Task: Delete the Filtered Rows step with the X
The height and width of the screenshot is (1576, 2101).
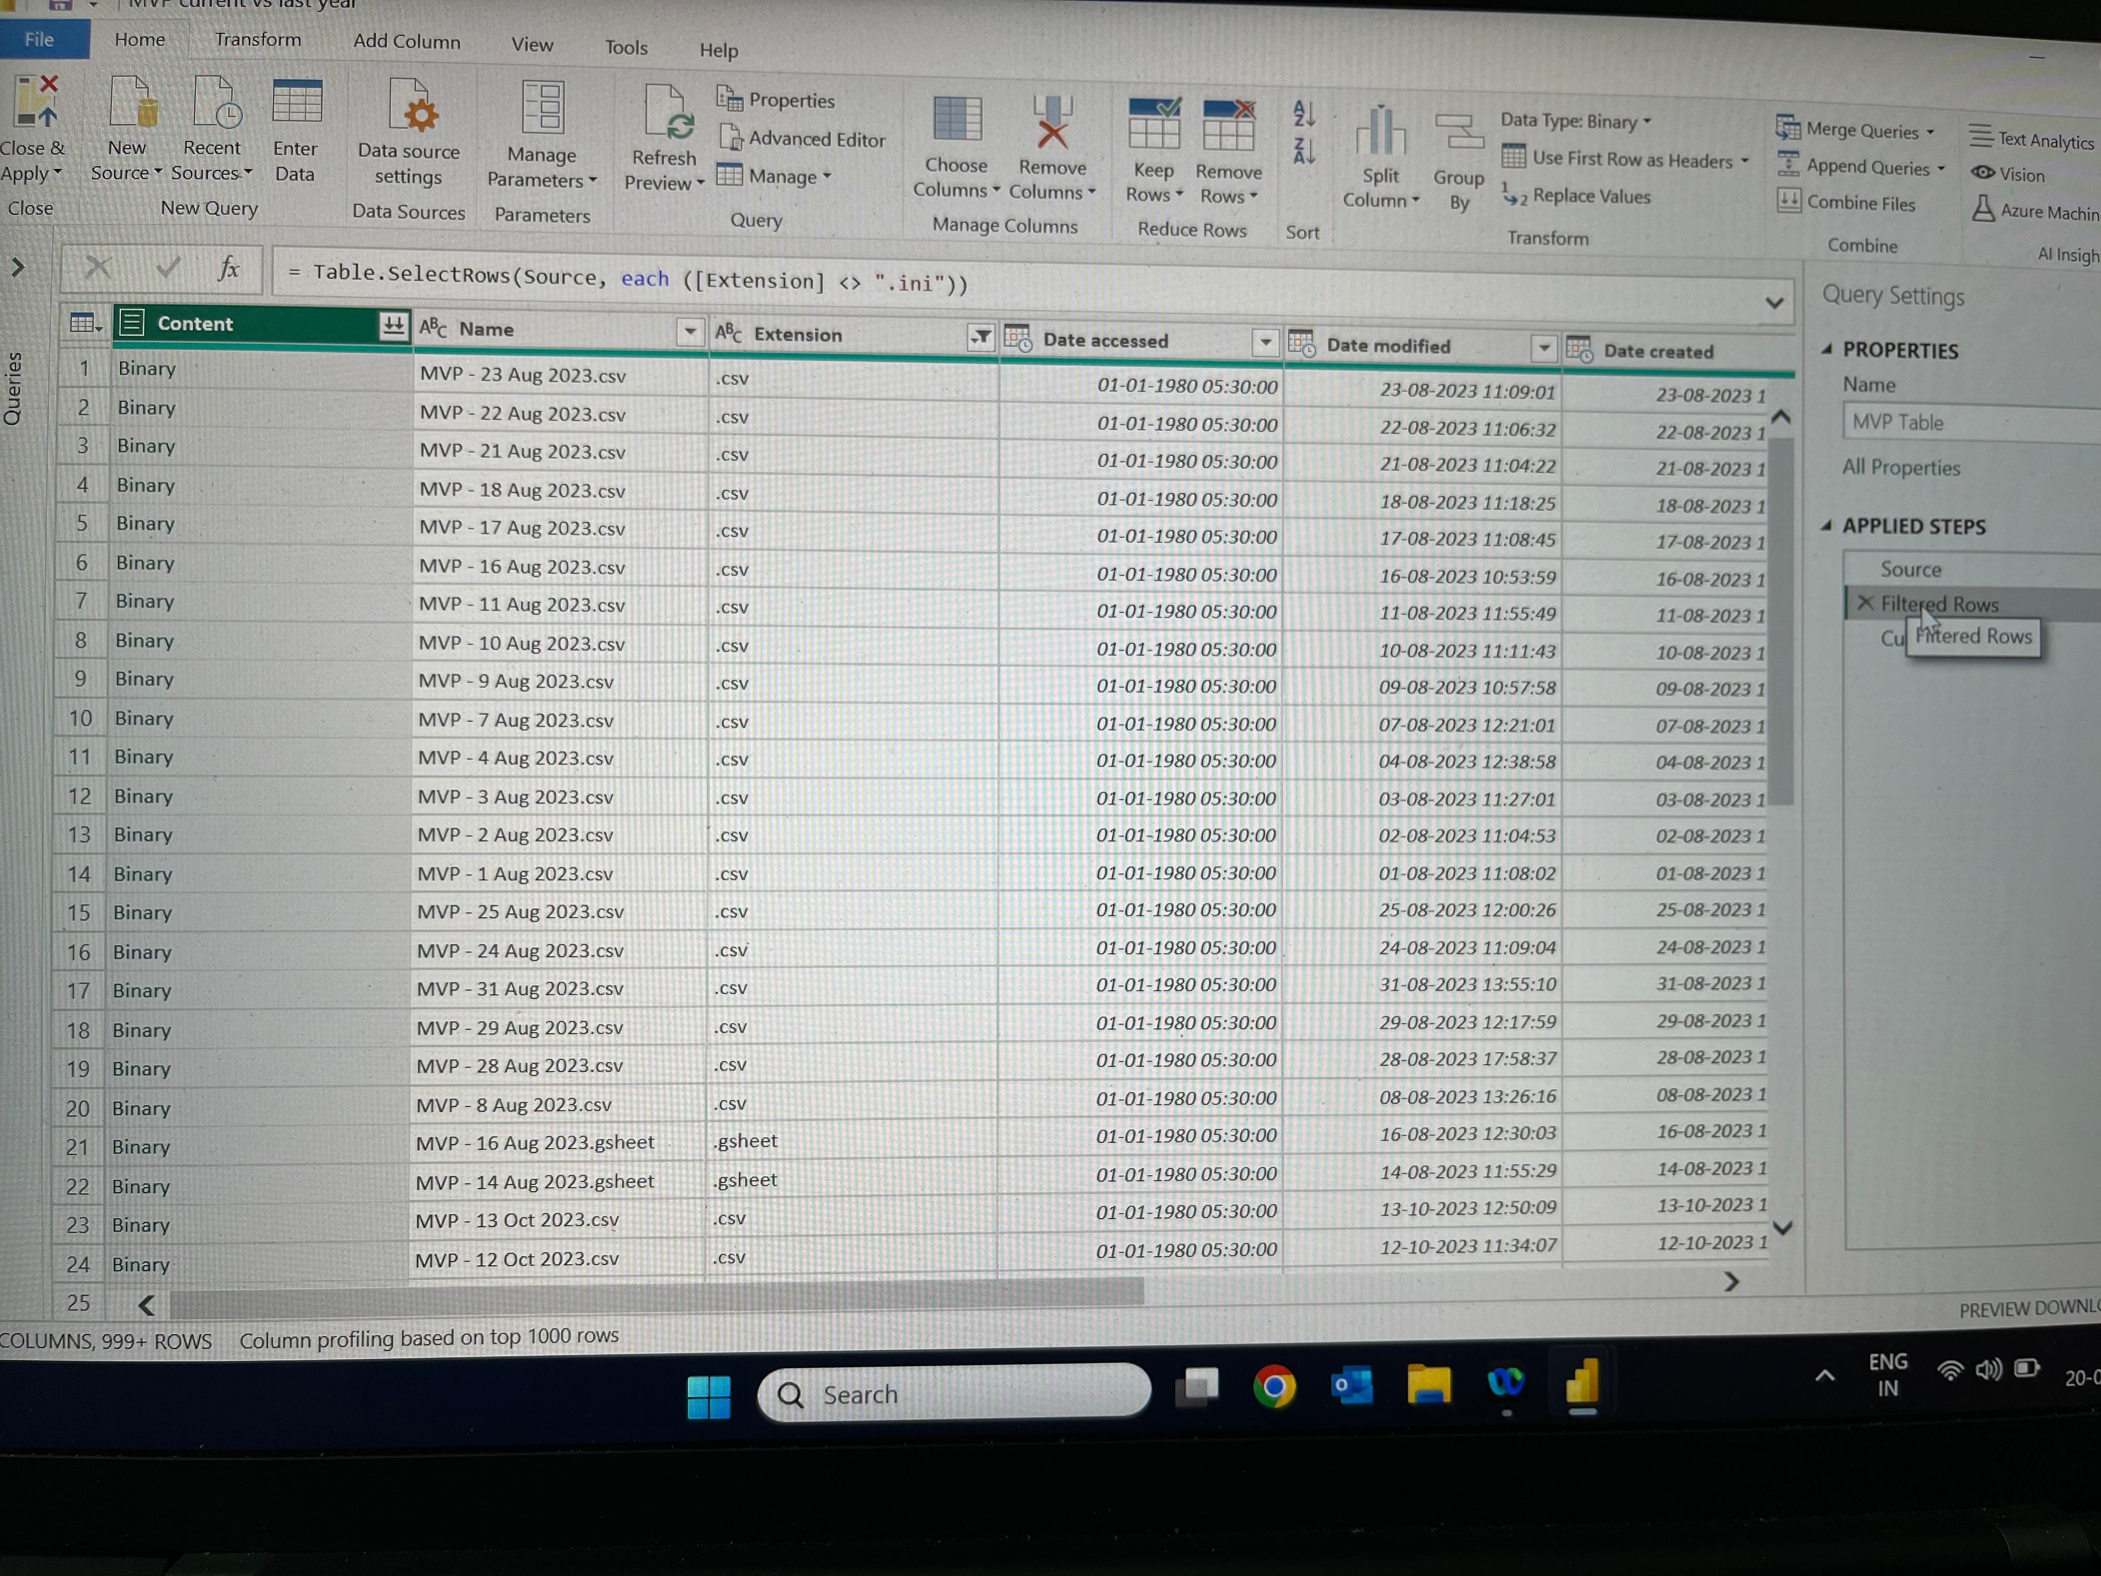Action: (1864, 602)
